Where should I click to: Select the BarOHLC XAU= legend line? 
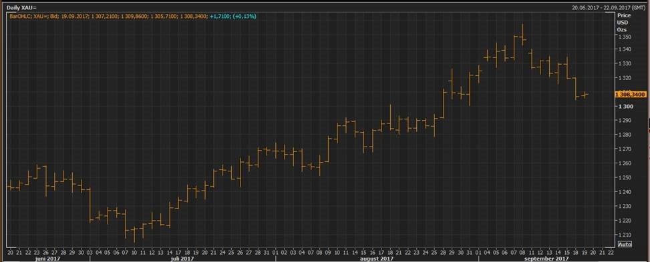[x=133, y=17]
